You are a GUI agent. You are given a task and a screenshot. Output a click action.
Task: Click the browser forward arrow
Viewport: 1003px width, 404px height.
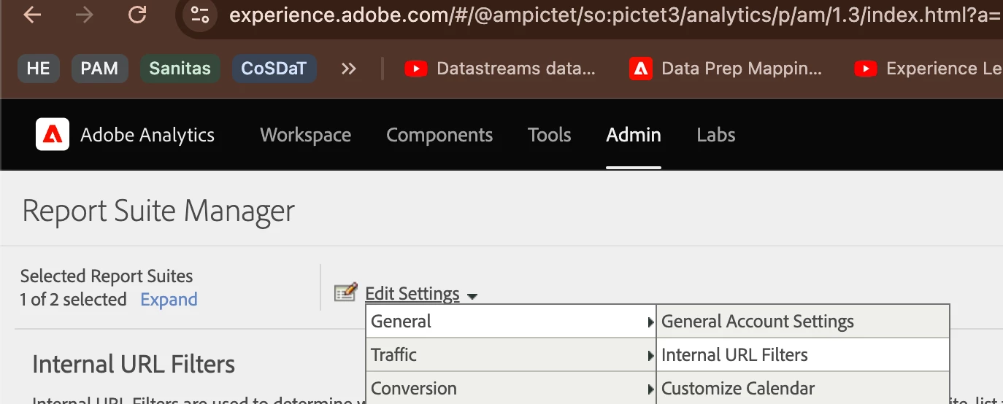point(84,15)
